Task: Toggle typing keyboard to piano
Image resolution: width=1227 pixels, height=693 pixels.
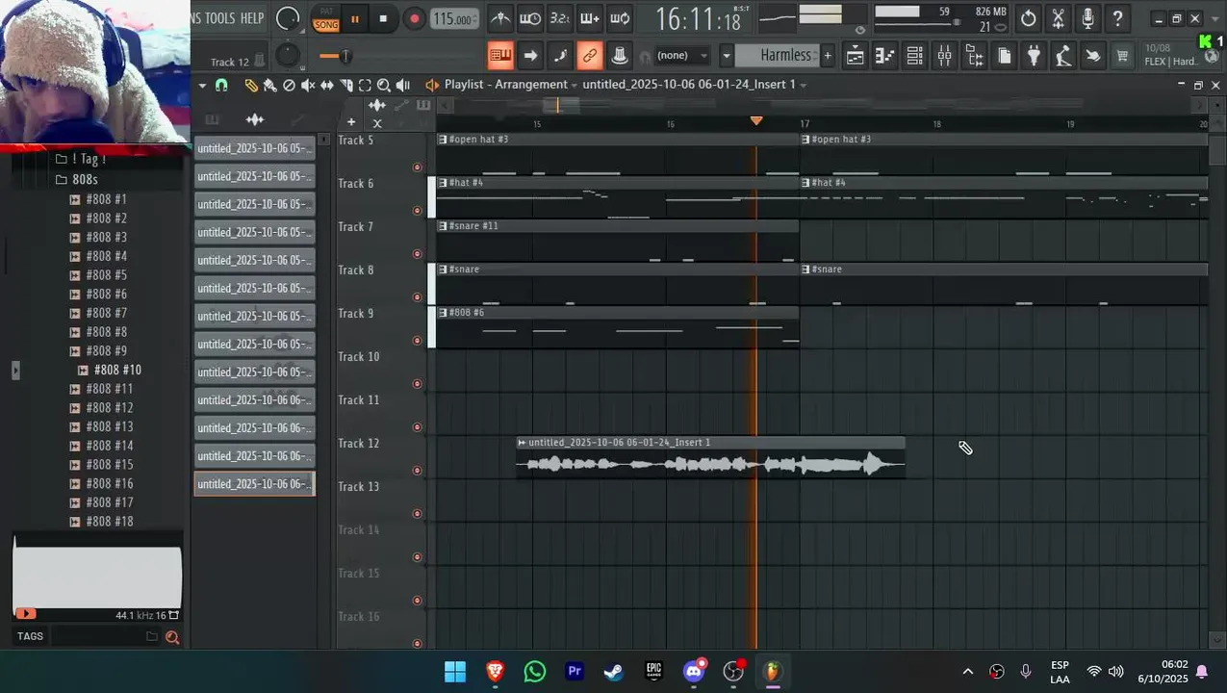Action: pos(500,56)
